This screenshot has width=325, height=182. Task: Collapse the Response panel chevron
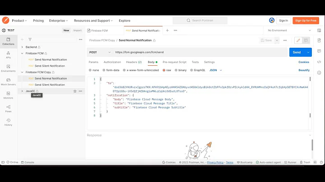pyautogui.click(x=310, y=135)
